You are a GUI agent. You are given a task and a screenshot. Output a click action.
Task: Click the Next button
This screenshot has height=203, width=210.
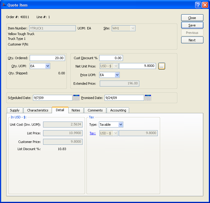192,40
